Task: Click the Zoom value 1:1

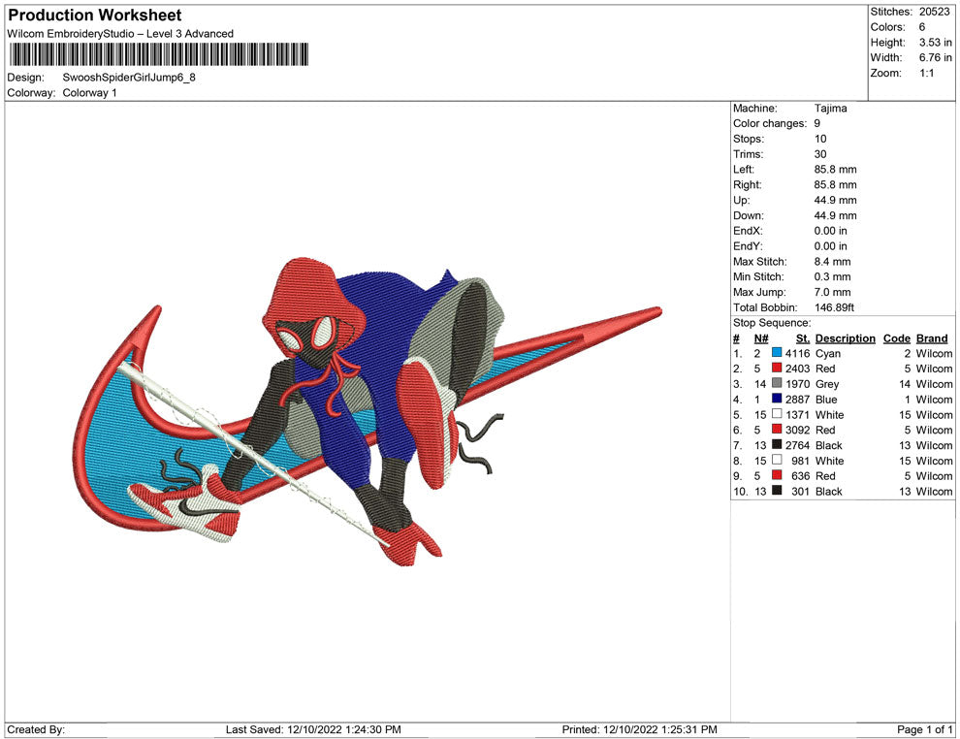Action: pyautogui.click(x=926, y=73)
